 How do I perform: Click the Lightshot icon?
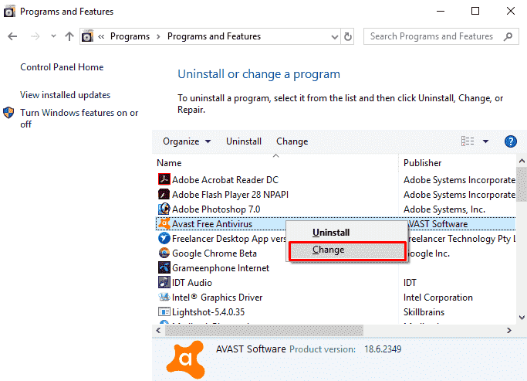click(164, 311)
